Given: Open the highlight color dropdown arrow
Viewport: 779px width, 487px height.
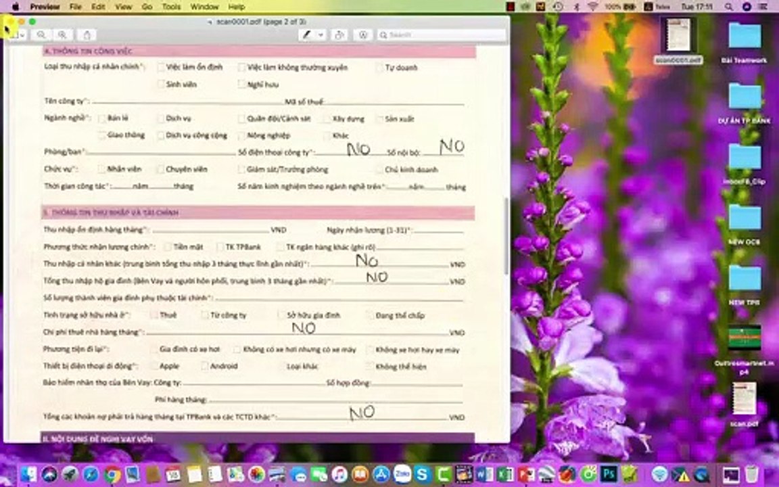Looking at the screenshot, I should (x=321, y=34).
